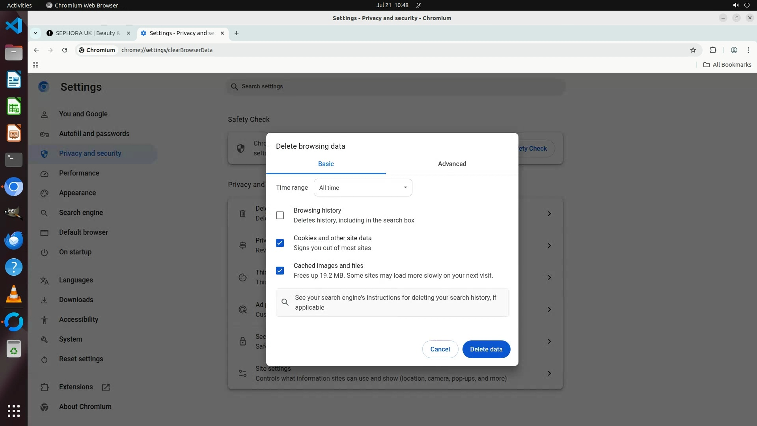
Task: Open Chromium three-dot menu
Action: [x=748, y=50]
